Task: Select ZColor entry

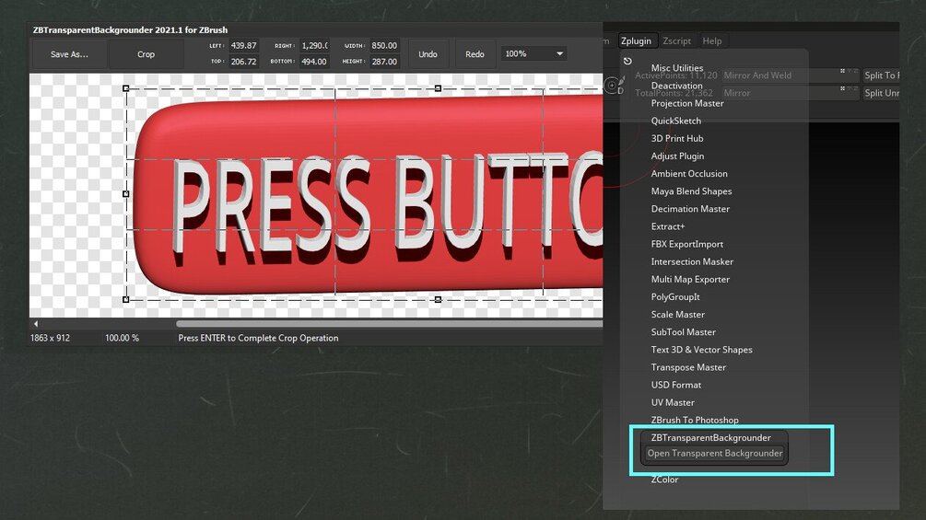Action: (664, 480)
